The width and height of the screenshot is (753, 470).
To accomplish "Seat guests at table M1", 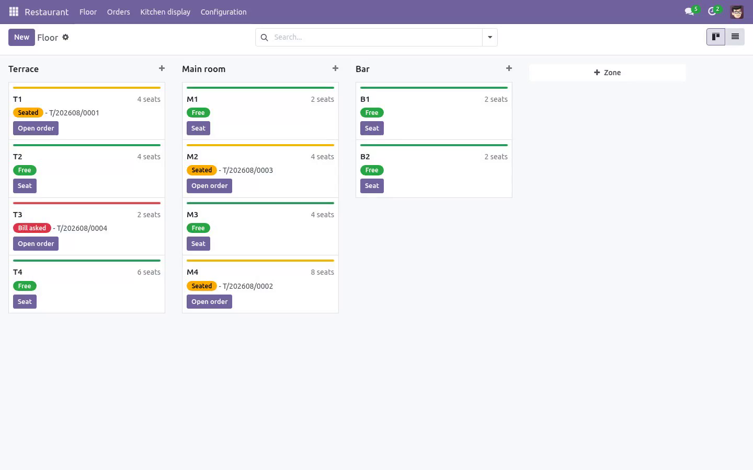I will 198,128.
